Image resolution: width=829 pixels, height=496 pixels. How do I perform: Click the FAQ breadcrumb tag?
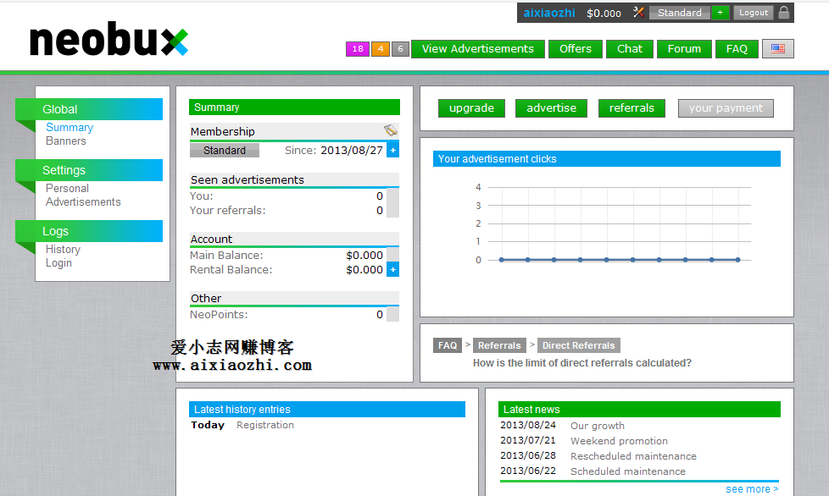click(448, 345)
